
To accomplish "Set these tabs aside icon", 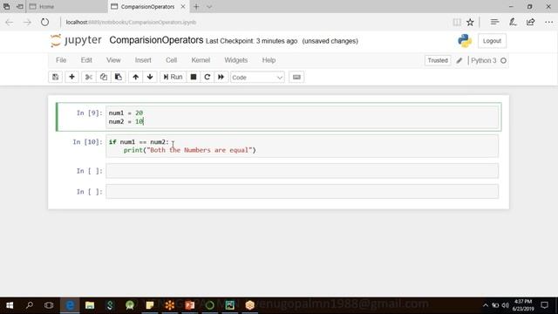I will [20, 6].
